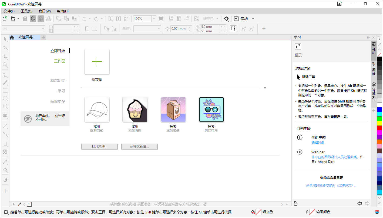Image resolution: width=383 pixels, height=218 pixels.
Task: Open the 窗口 menu
Action: pos(45,11)
